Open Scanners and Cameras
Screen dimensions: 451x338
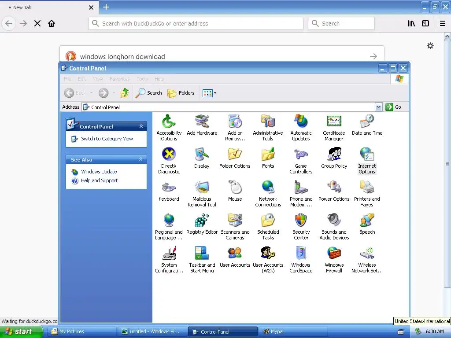coord(235,227)
